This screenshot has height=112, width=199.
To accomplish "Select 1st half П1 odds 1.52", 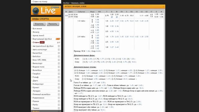I will [x=122, y=21].
